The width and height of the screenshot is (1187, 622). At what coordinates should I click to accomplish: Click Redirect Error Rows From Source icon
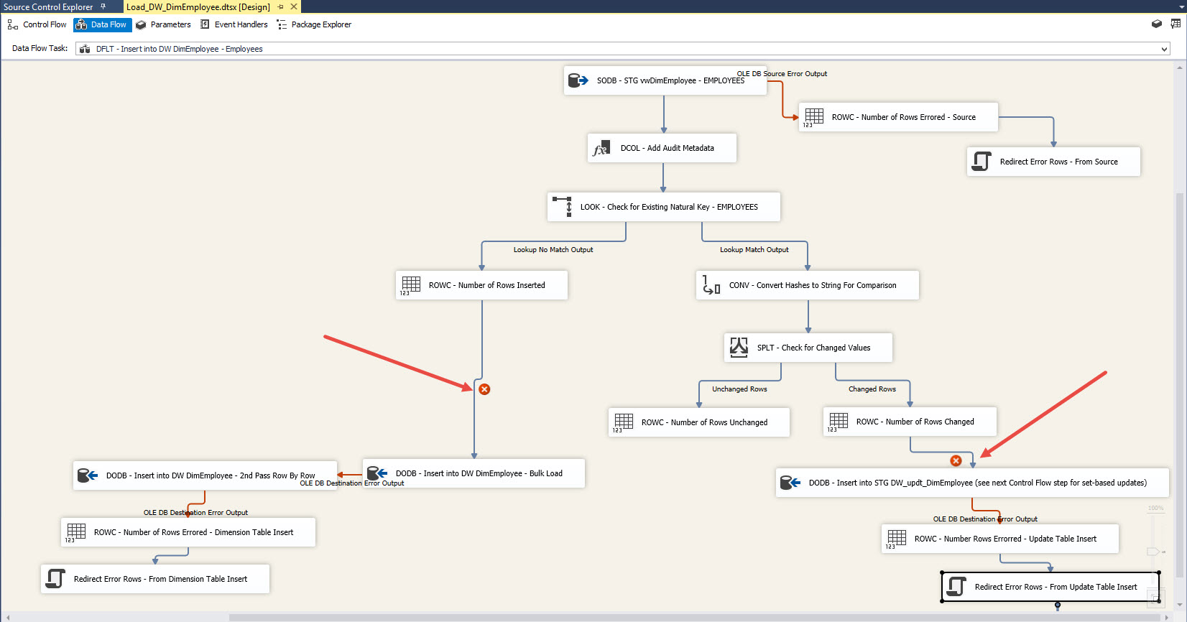tap(982, 162)
